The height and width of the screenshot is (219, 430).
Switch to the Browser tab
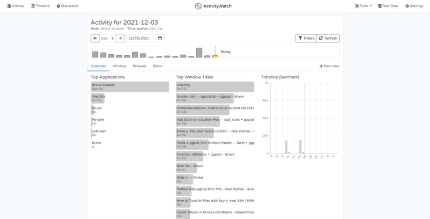pos(140,66)
